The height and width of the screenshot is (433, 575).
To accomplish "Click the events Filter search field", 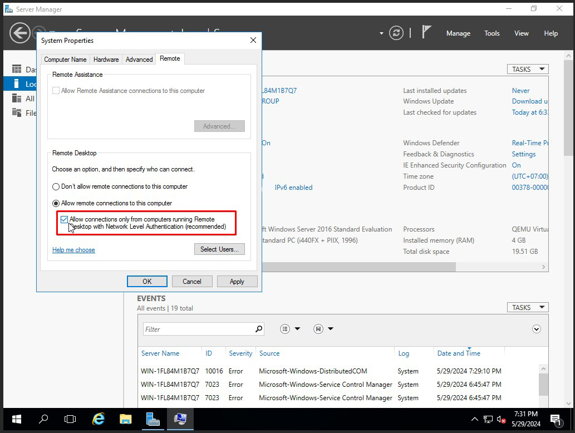I will 200,328.
